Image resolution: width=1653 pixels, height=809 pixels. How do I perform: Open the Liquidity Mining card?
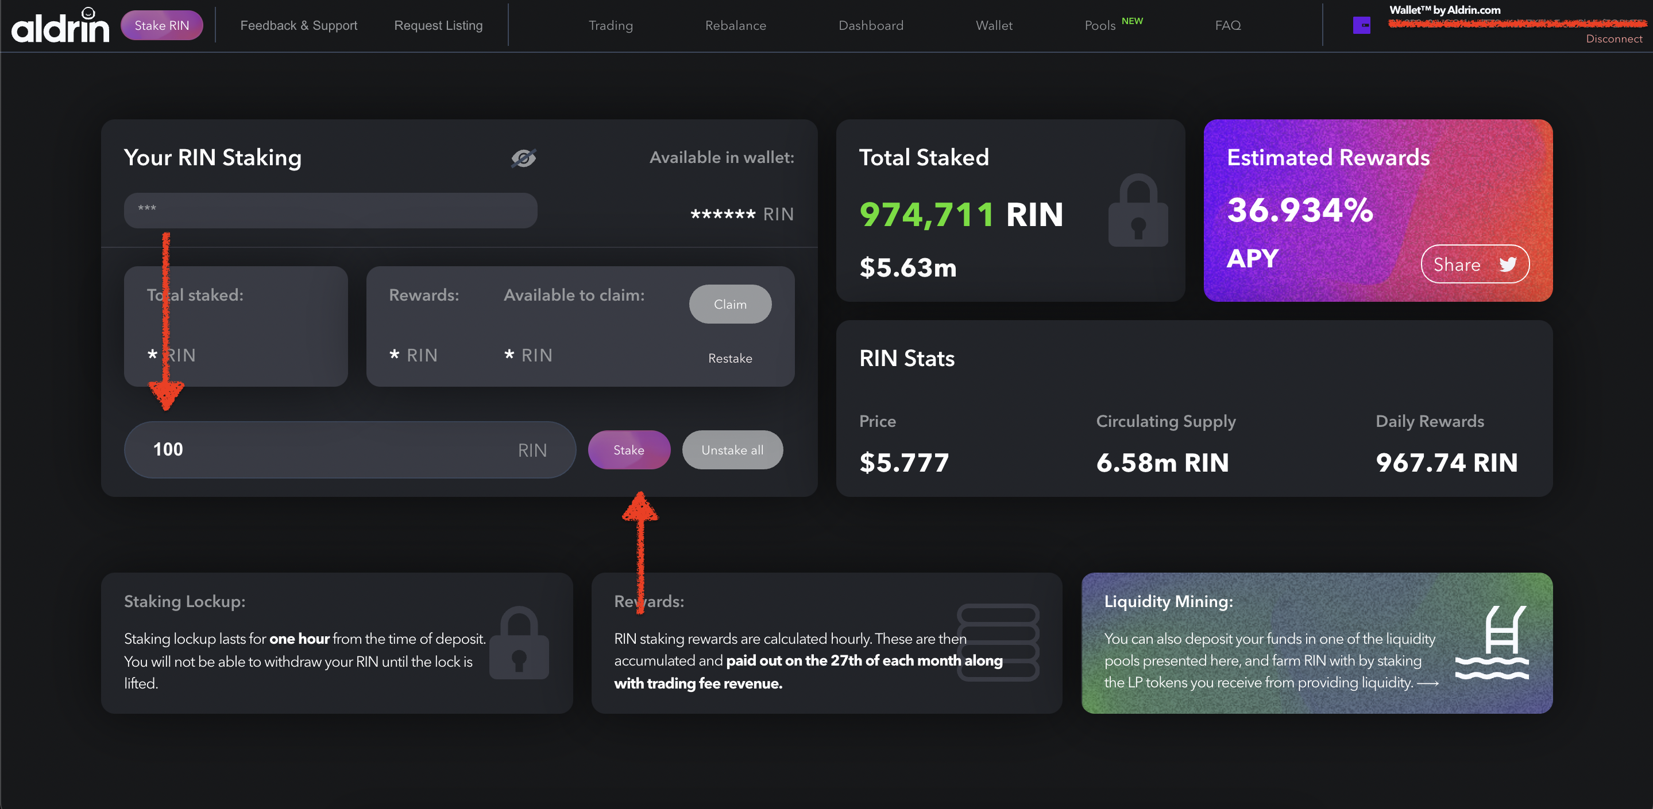tap(1317, 643)
